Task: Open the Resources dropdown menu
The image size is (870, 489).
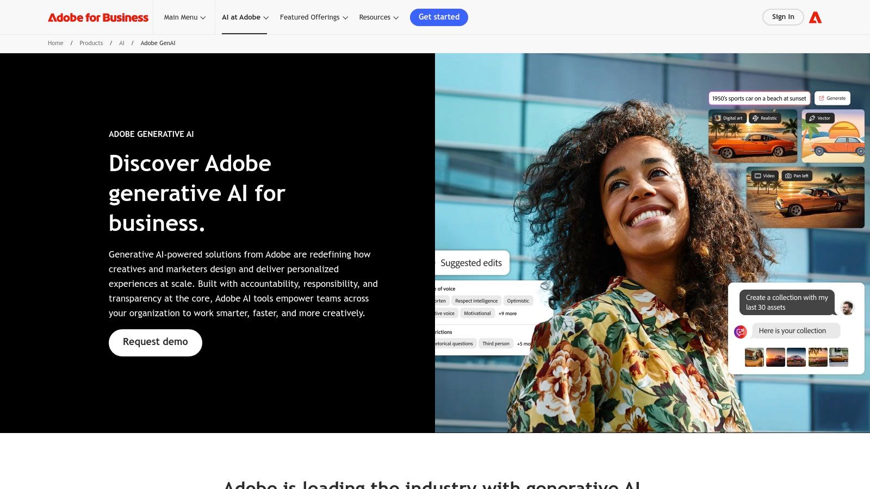Action: pos(379,17)
